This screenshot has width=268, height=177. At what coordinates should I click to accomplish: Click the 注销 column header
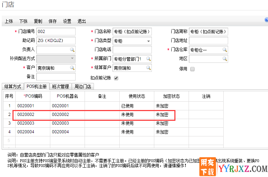[206, 96]
